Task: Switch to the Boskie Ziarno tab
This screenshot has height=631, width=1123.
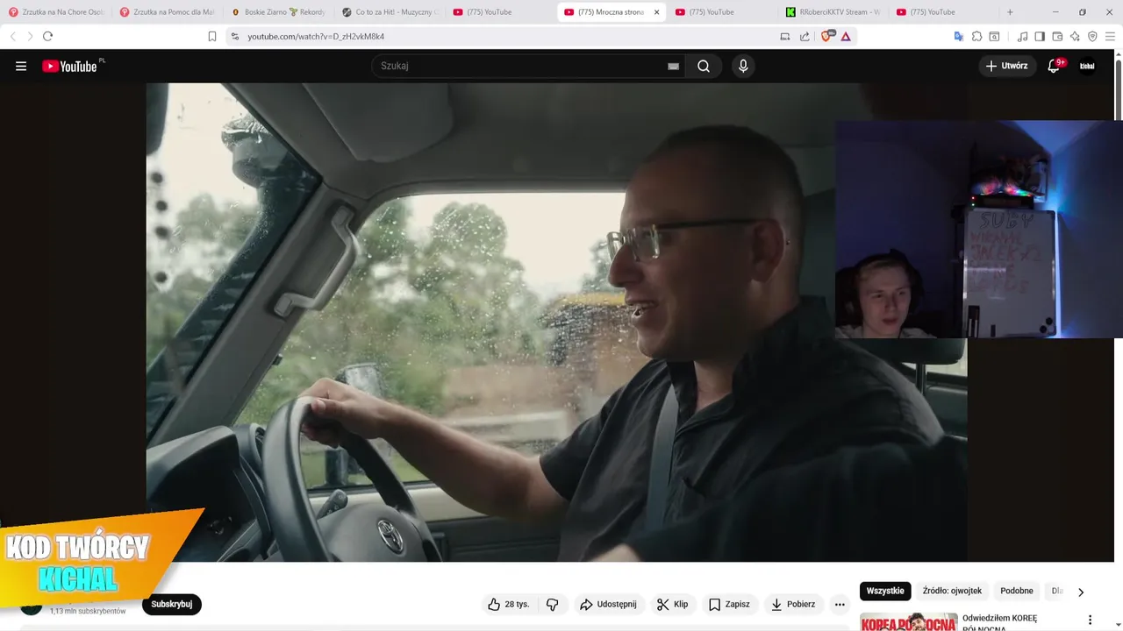Action: pos(279,12)
